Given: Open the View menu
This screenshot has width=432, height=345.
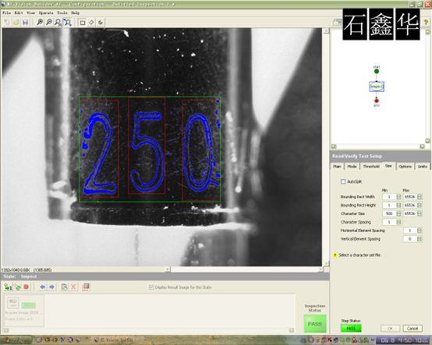Looking at the screenshot, I should (x=31, y=12).
